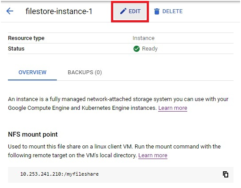Click the Status row label
Screen dimensions: 241x188
[16, 49]
